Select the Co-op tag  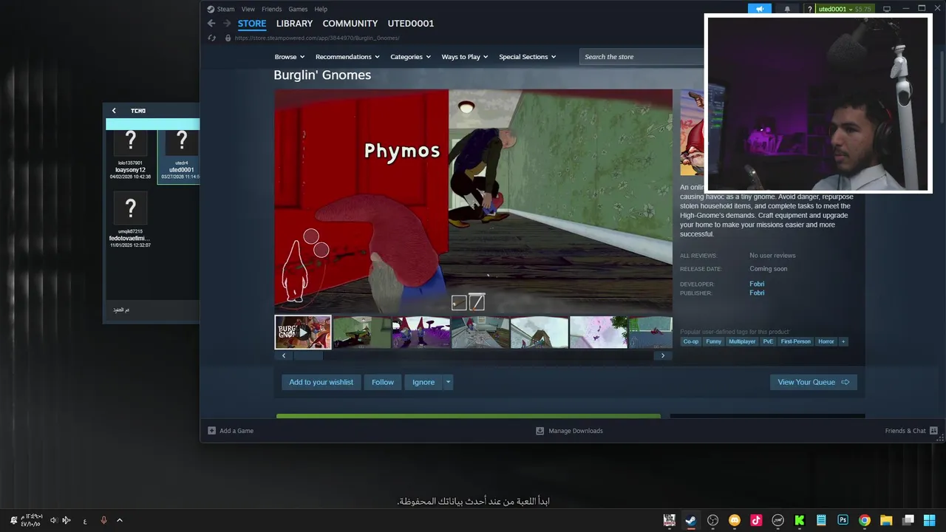click(691, 341)
